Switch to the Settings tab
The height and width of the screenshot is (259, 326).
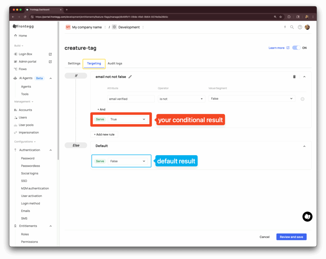tap(74, 63)
